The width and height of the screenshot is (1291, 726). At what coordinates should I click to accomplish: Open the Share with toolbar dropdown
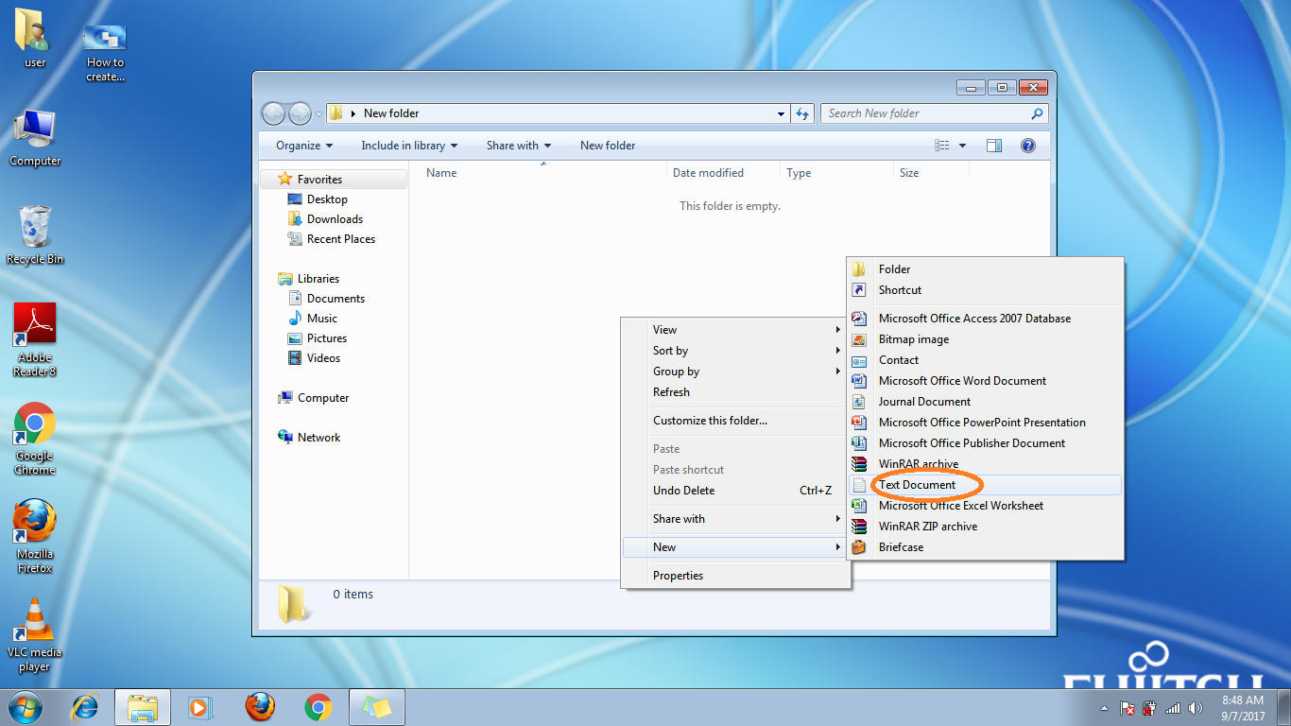click(519, 146)
